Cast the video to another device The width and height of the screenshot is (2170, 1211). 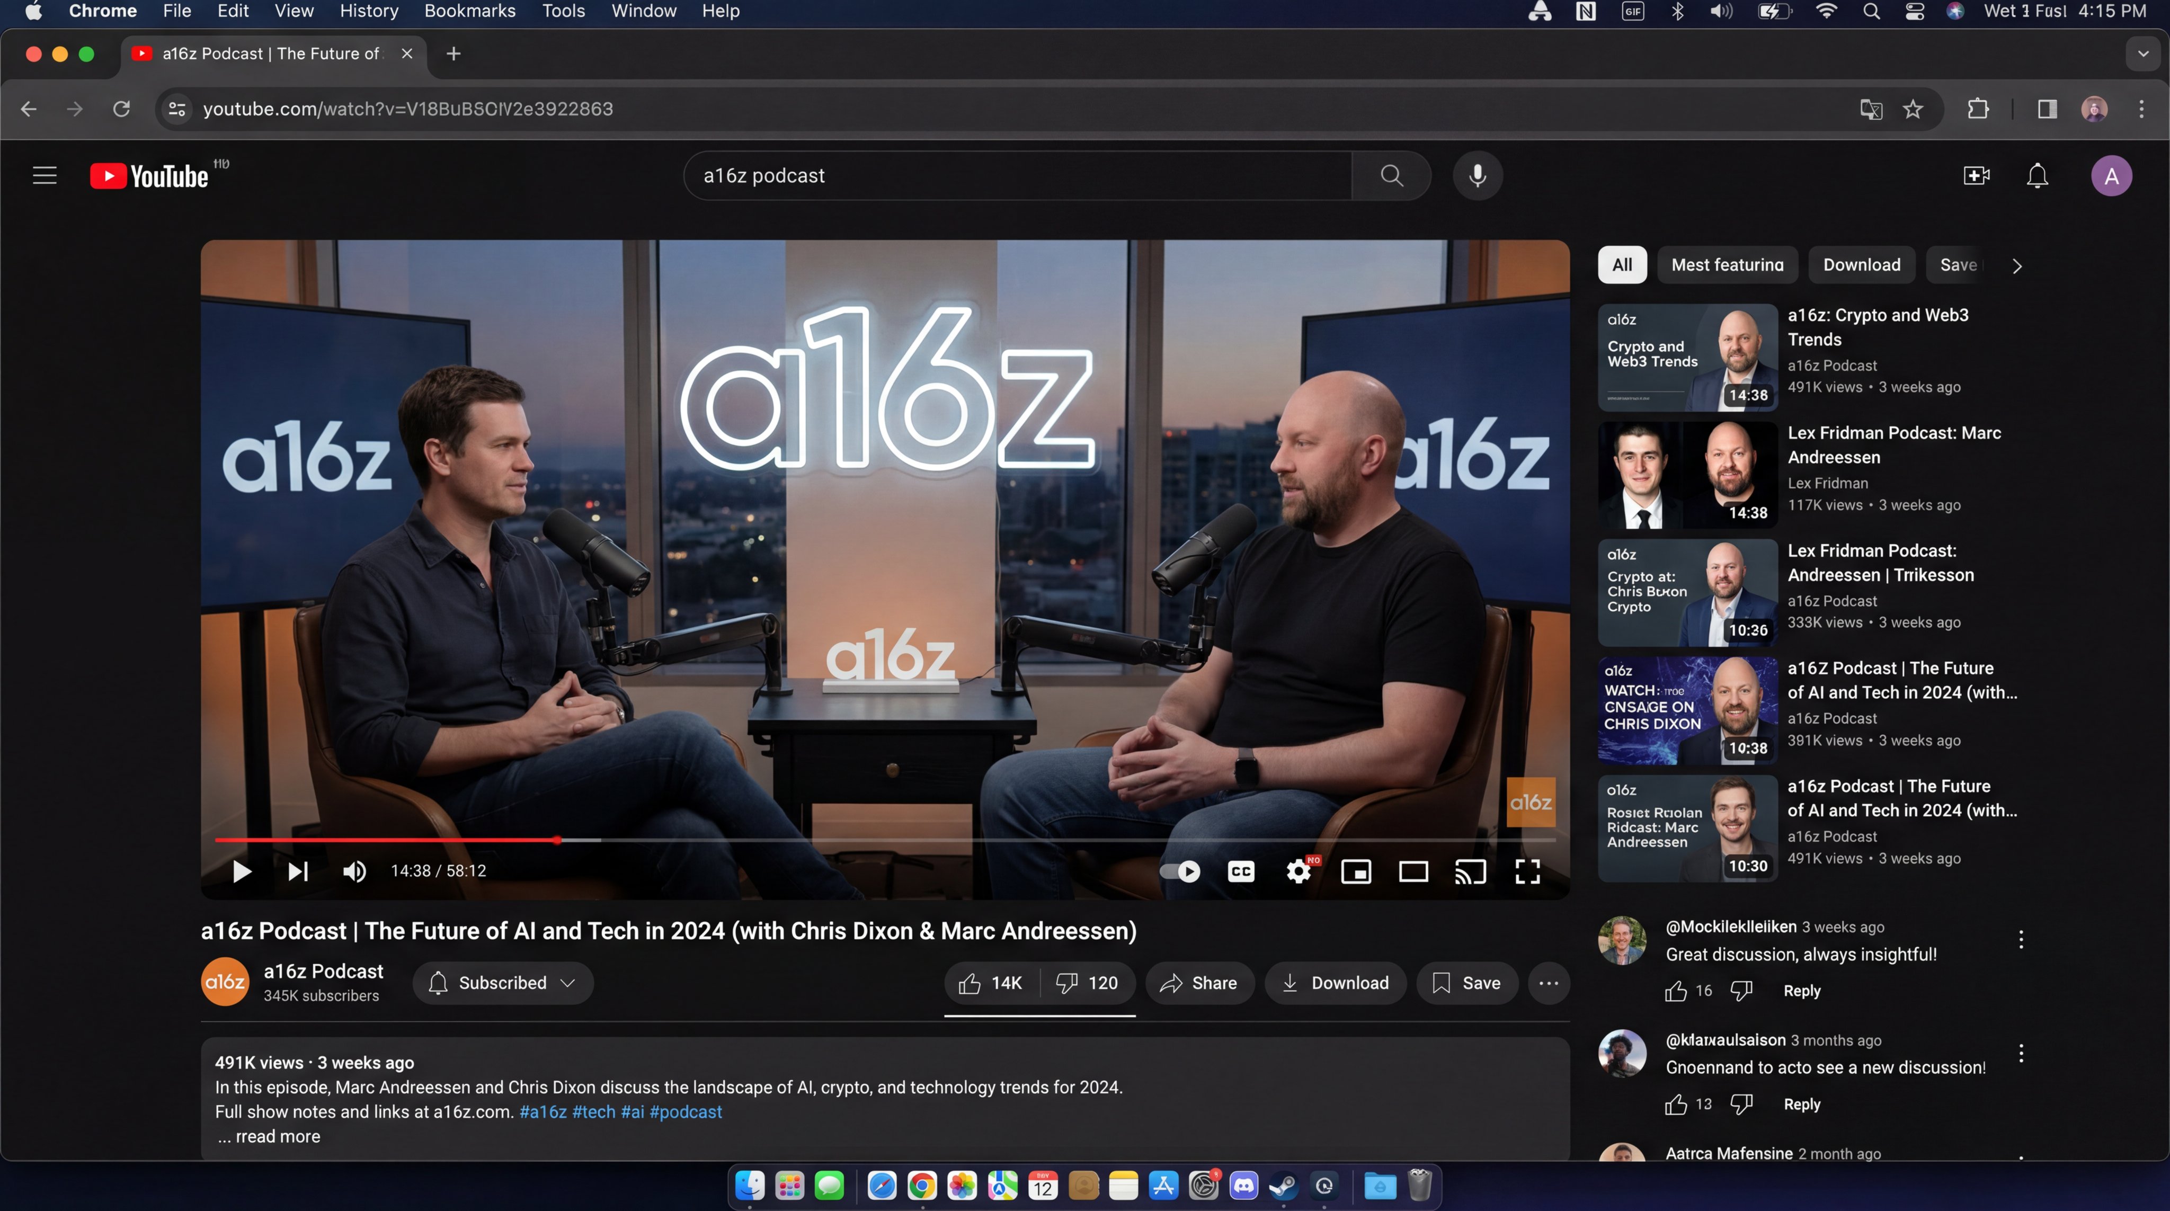[x=1470, y=871]
